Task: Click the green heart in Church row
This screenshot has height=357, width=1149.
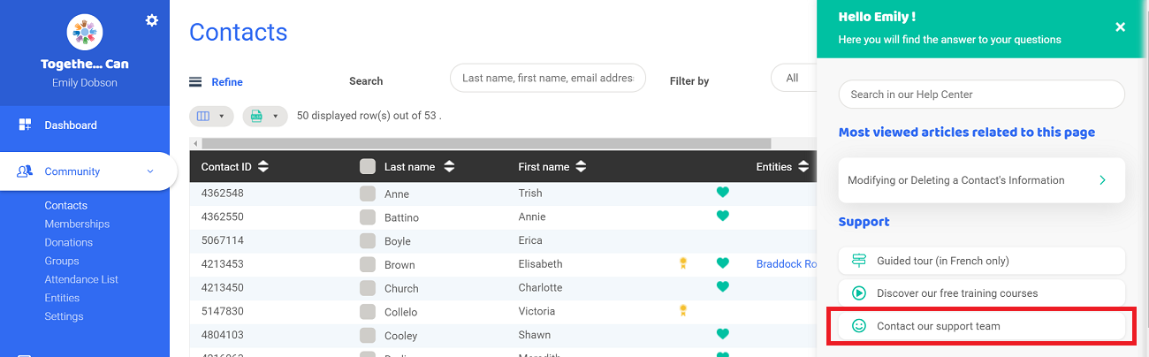Action: coord(722,286)
